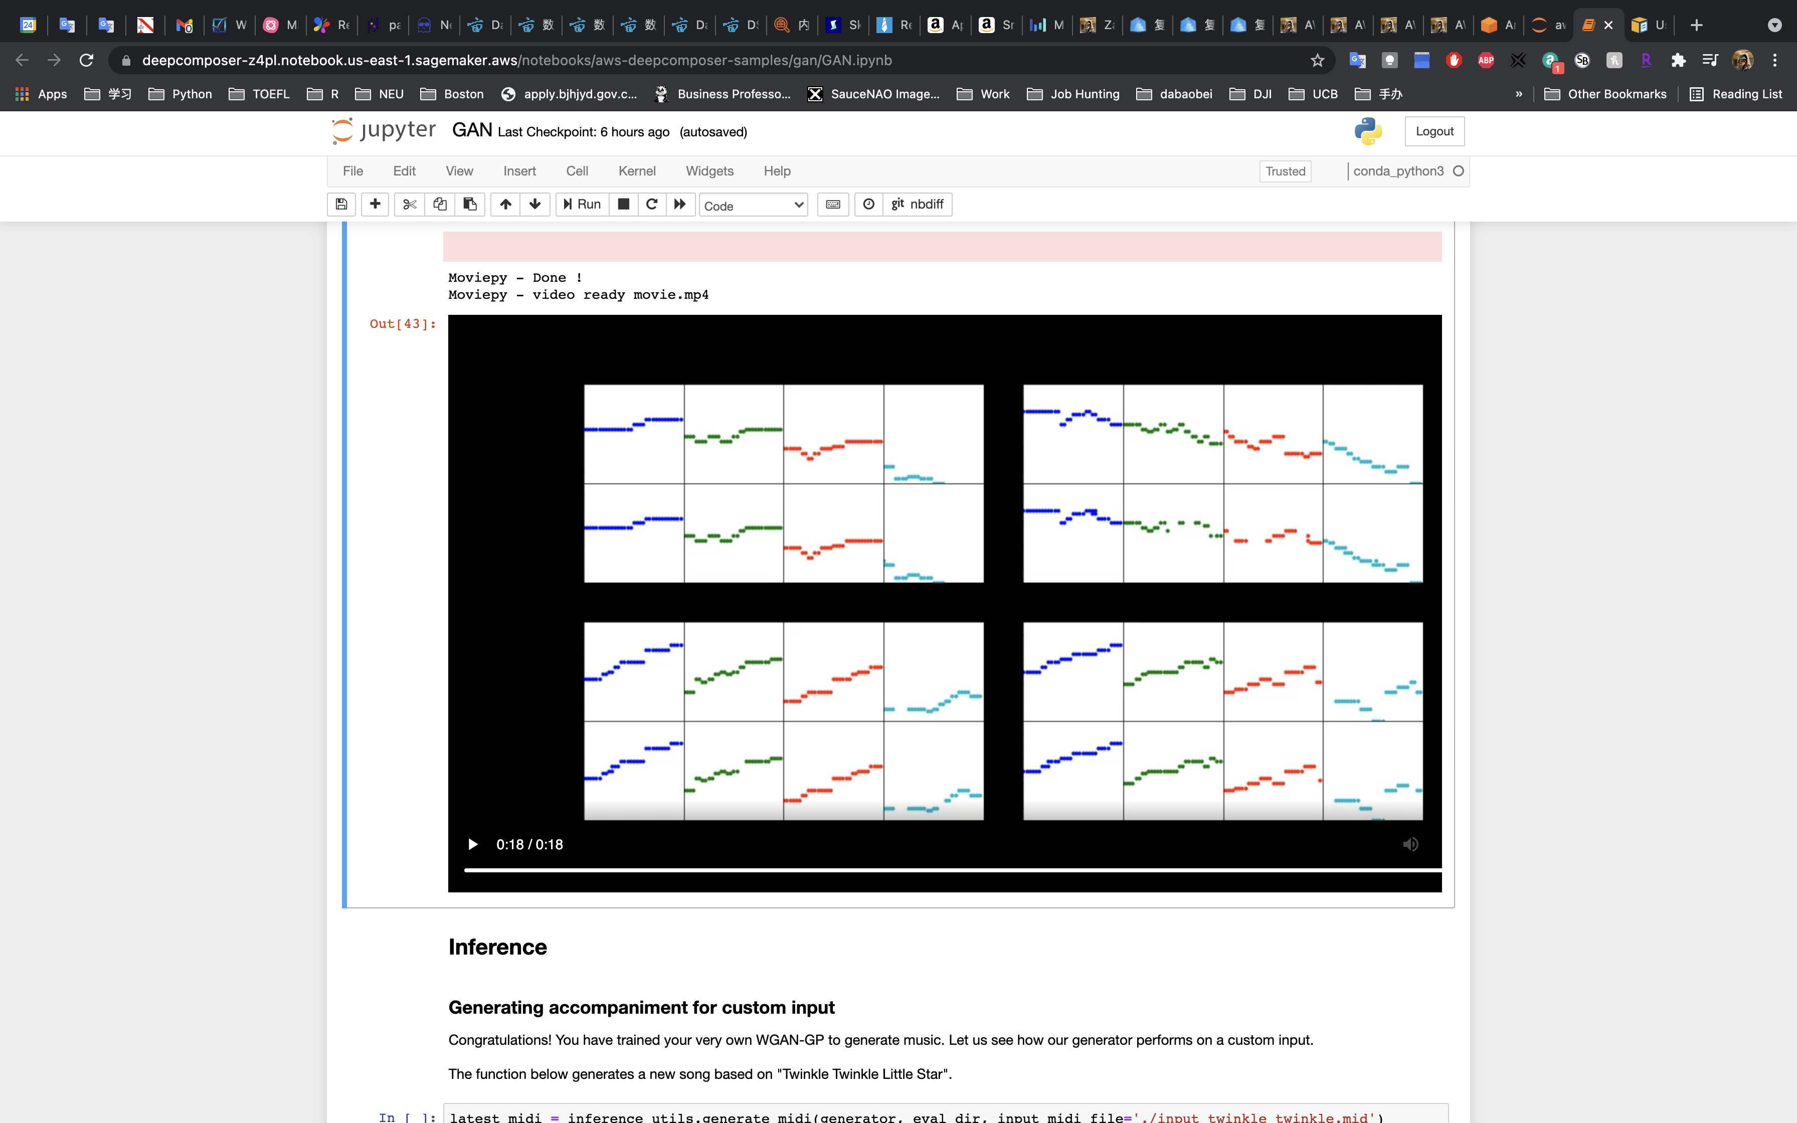This screenshot has height=1123, width=1797.
Task: Toggle the Trusted notebook indicator
Action: [x=1285, y=171]
